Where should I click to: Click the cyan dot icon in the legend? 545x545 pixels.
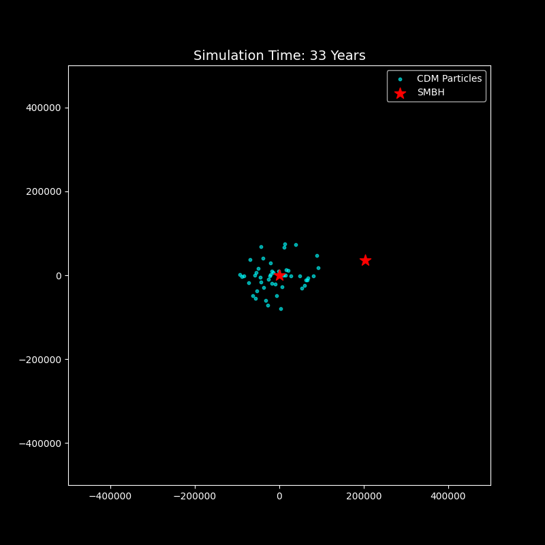point(399,78)
